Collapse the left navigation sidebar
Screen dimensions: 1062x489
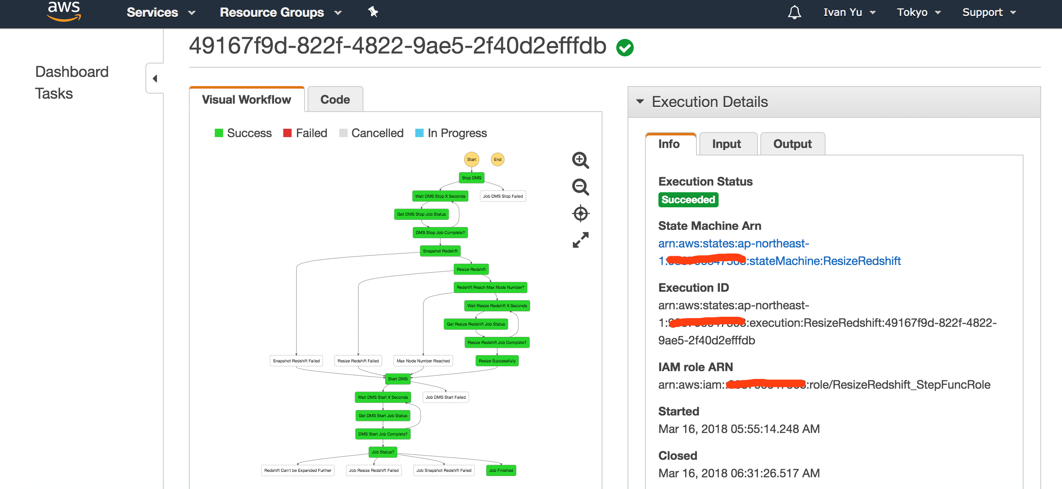(155, 78)
